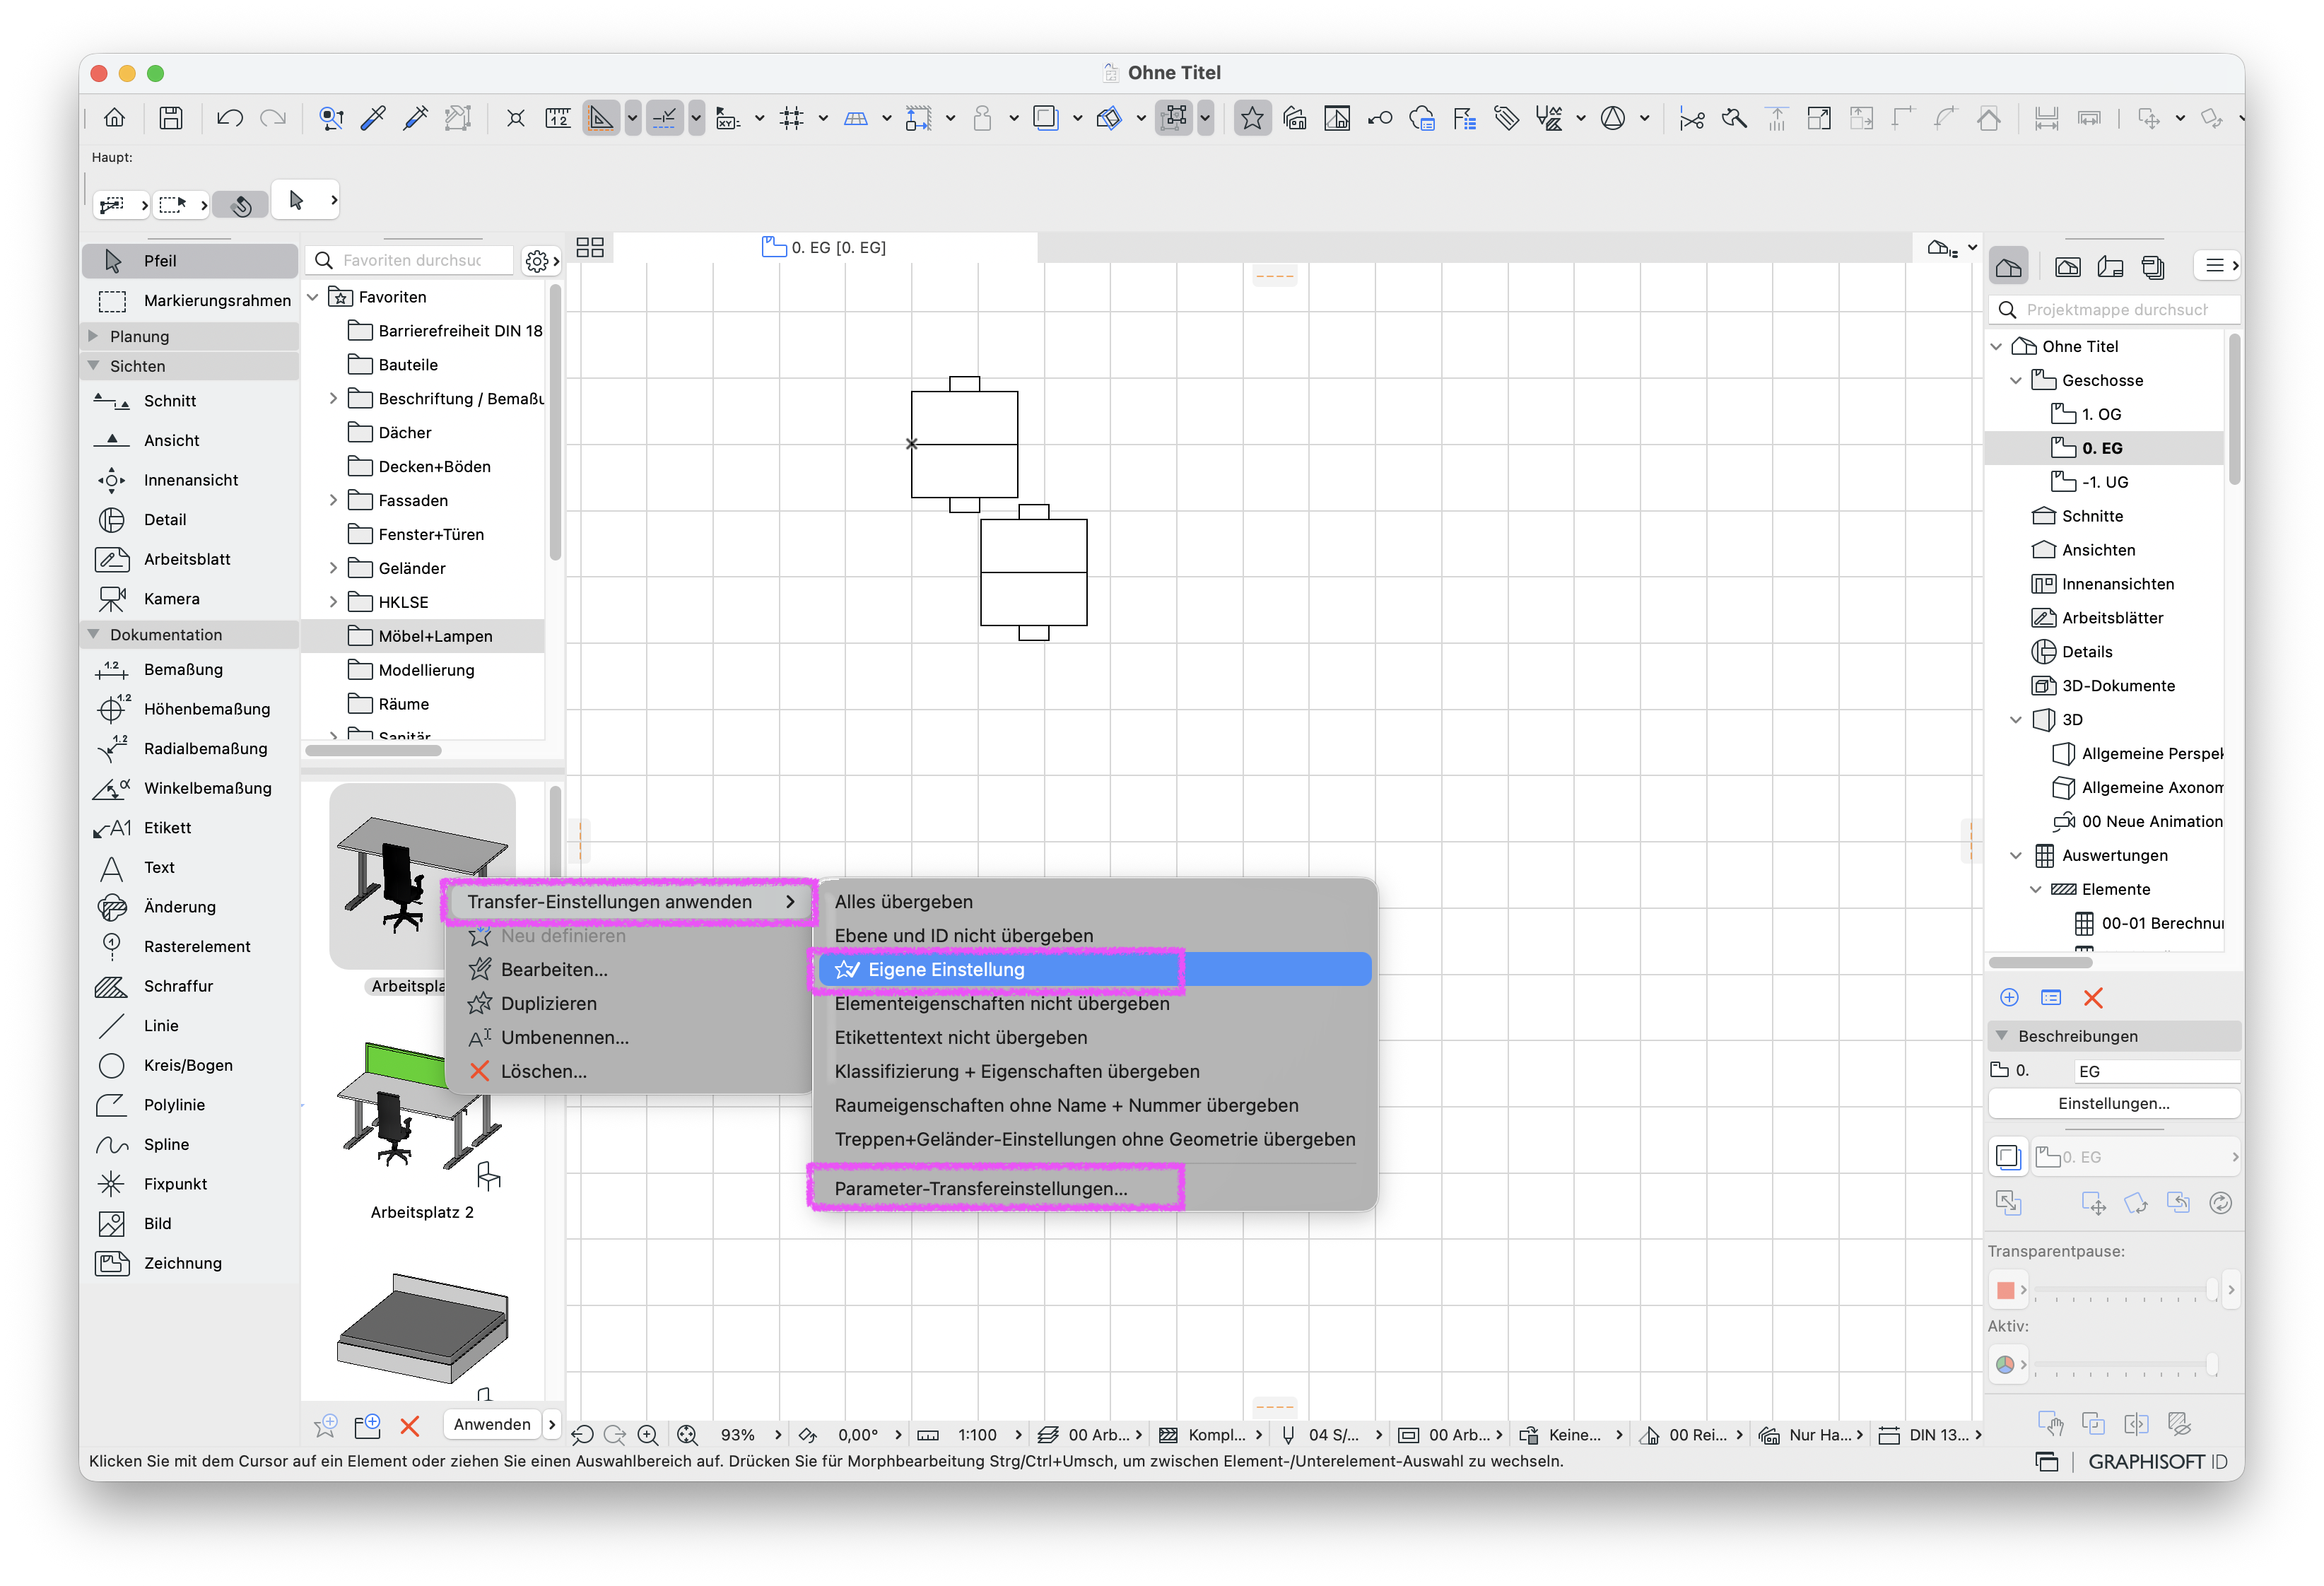Expand the HKLSE favorites folder

pos(333,602)
